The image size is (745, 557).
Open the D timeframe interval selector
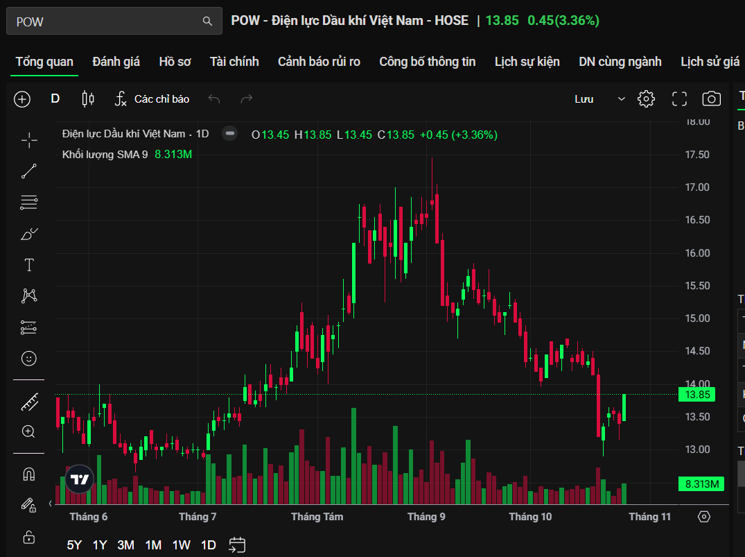pos(55,99)
